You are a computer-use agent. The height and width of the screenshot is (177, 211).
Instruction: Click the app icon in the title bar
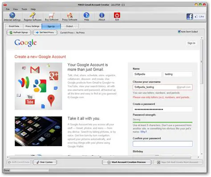click(x=5, y=5)
